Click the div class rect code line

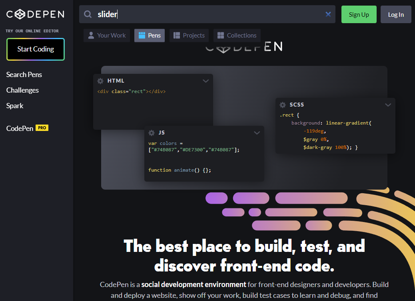(x=132, y=91)
